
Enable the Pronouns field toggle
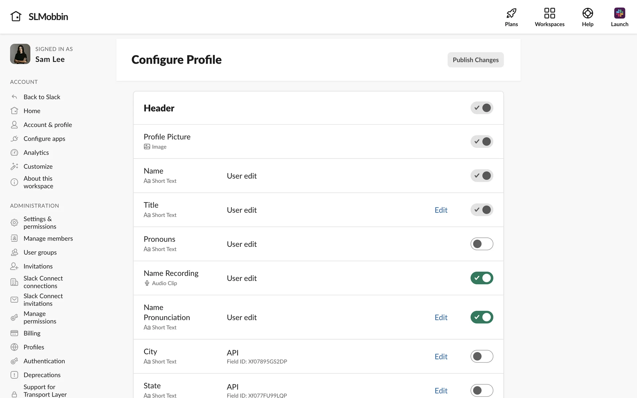point(481,244)
